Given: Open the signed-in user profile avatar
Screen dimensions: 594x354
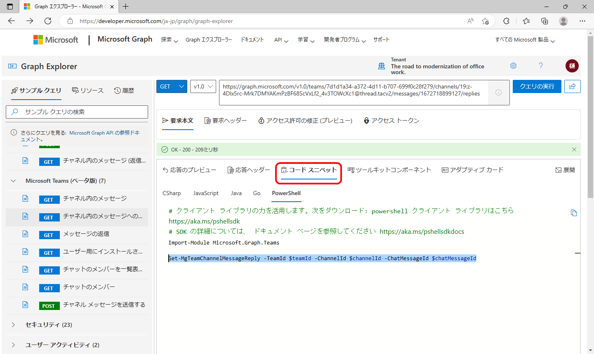Looking at the screenshot, I should point(572,66).
